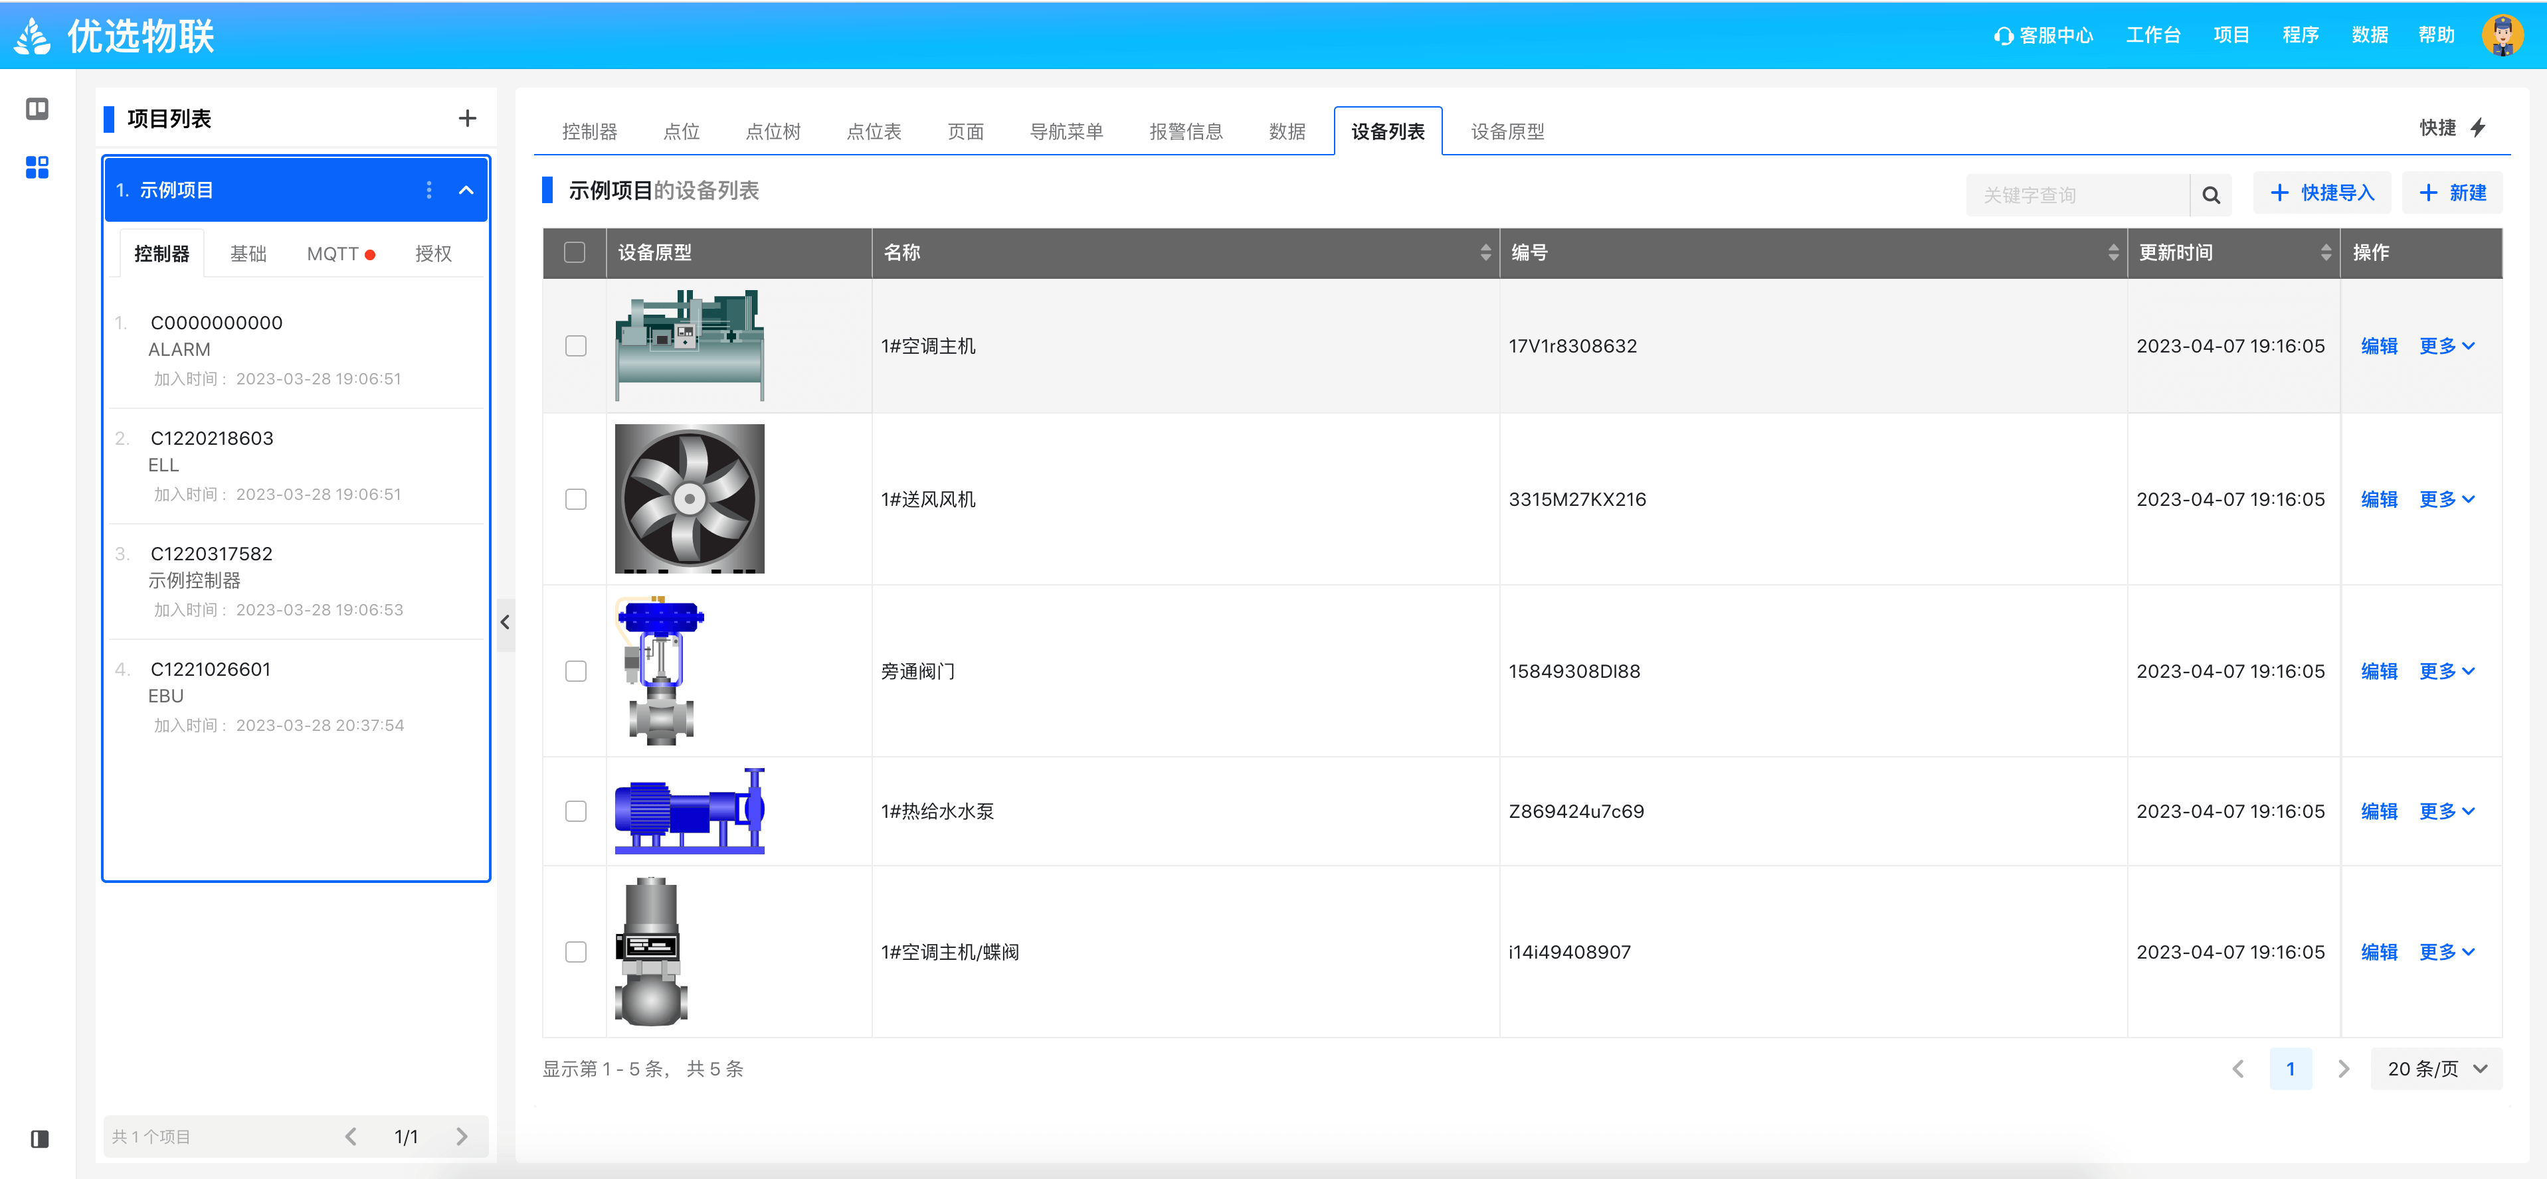The height and width of the screenshot is (1179, 2547).
Task: Switch to the 设备原型 tab
Action: tap(1507, 131)
